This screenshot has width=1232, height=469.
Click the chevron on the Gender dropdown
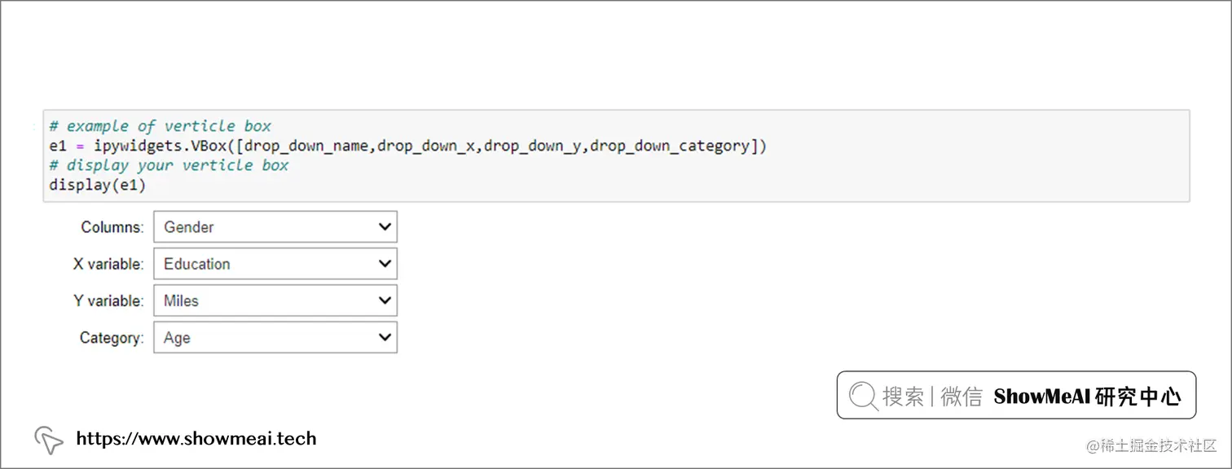pyautogui.click(x=385, y=226)
